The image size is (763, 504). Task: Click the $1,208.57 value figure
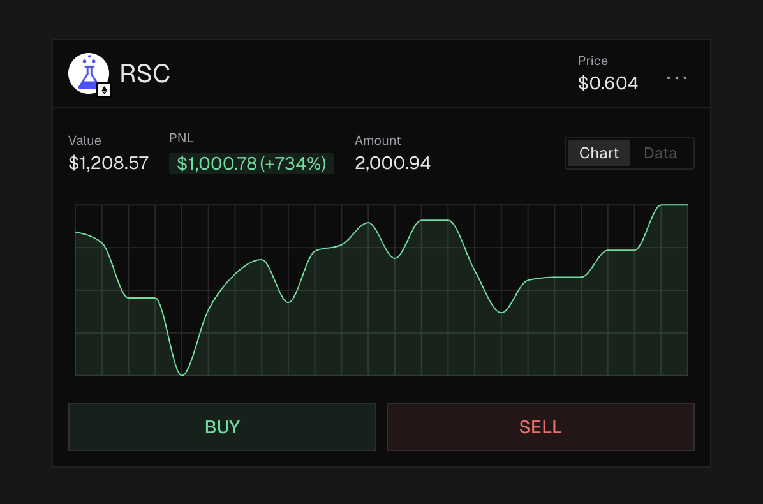(x=108, y=163)
